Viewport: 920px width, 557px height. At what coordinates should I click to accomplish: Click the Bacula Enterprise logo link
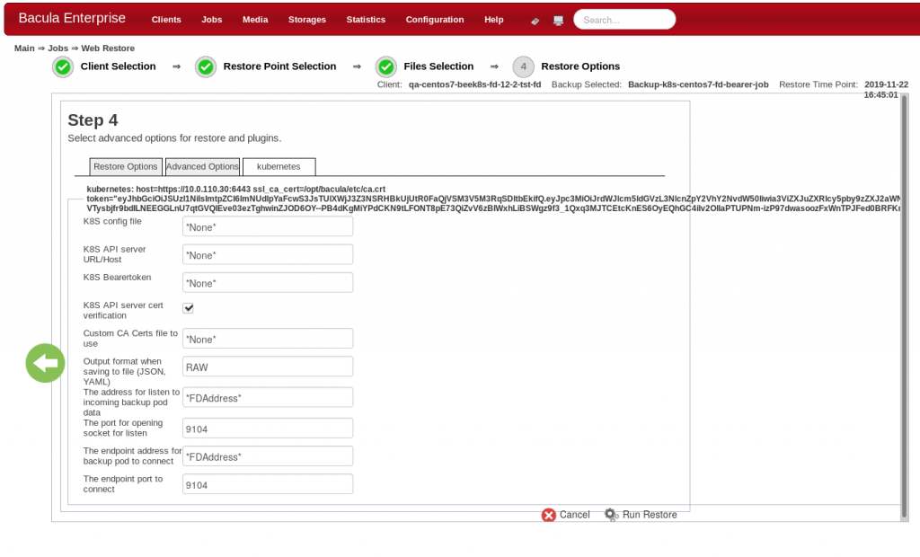click(x=72, y=19)
